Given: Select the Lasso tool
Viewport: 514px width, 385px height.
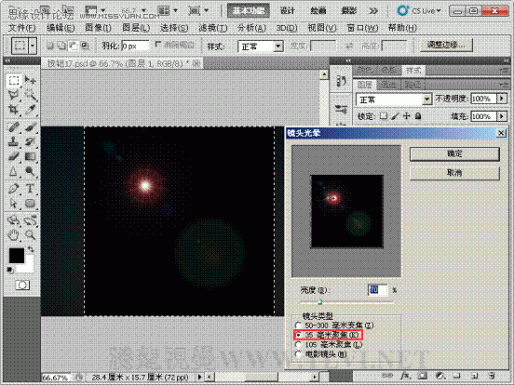Looking at the screenshot, I should click(14, 95).
